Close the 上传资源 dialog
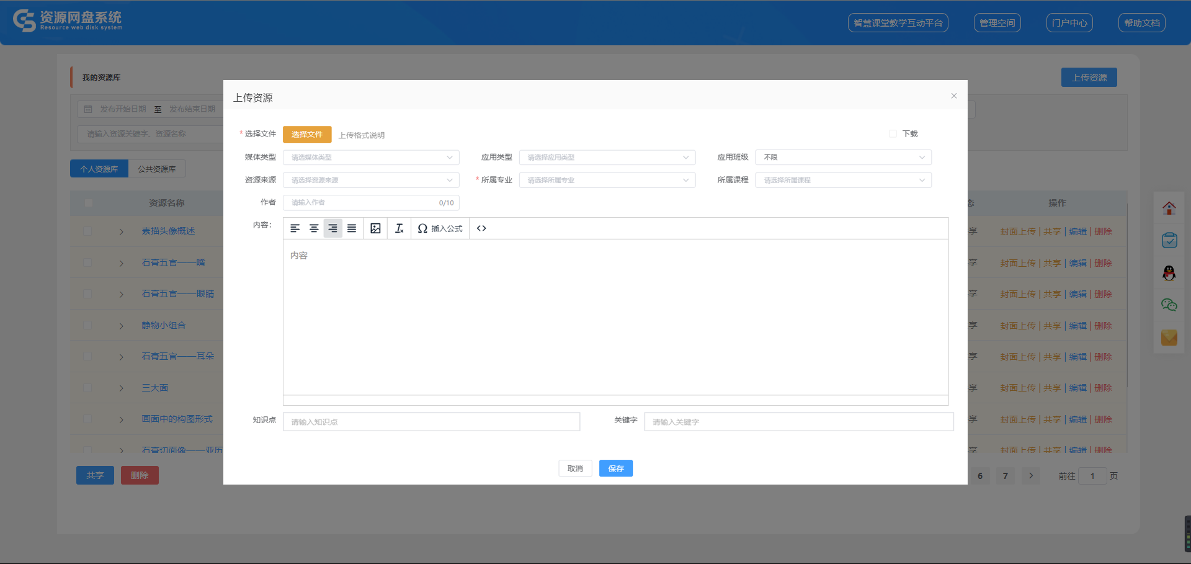Image resolution: width=1191 pixels, height=564 pixels. coord(954,96)
